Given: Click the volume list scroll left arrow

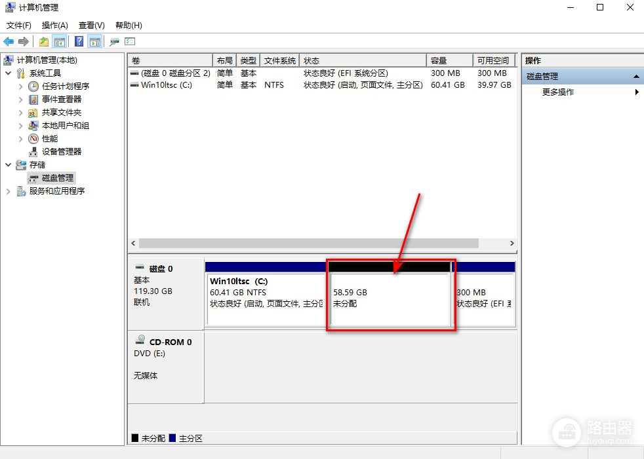Looking at the screenshot, I should pos(133,243).
